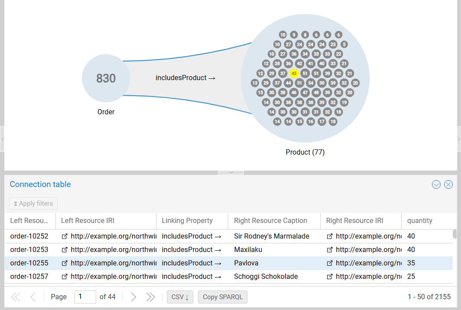The height and width of the screenshot is (310, 461).
Task: Jump to last page of results
Action: coord(150,297)
